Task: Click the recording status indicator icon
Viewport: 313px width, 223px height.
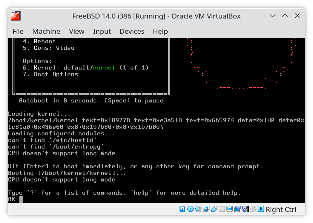Action: coord(237,209)
